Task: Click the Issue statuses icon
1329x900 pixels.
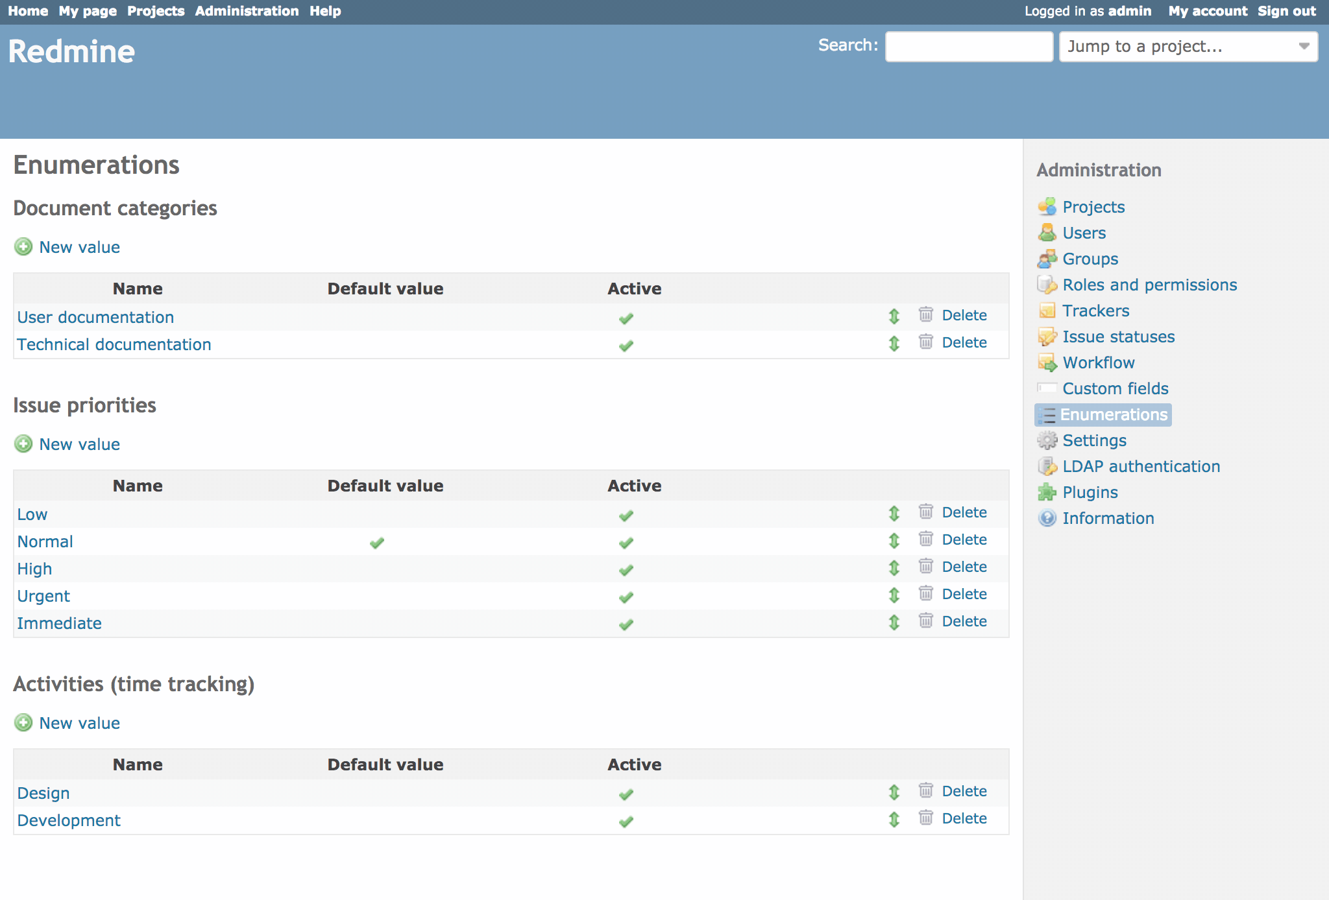Action: 1047,337
